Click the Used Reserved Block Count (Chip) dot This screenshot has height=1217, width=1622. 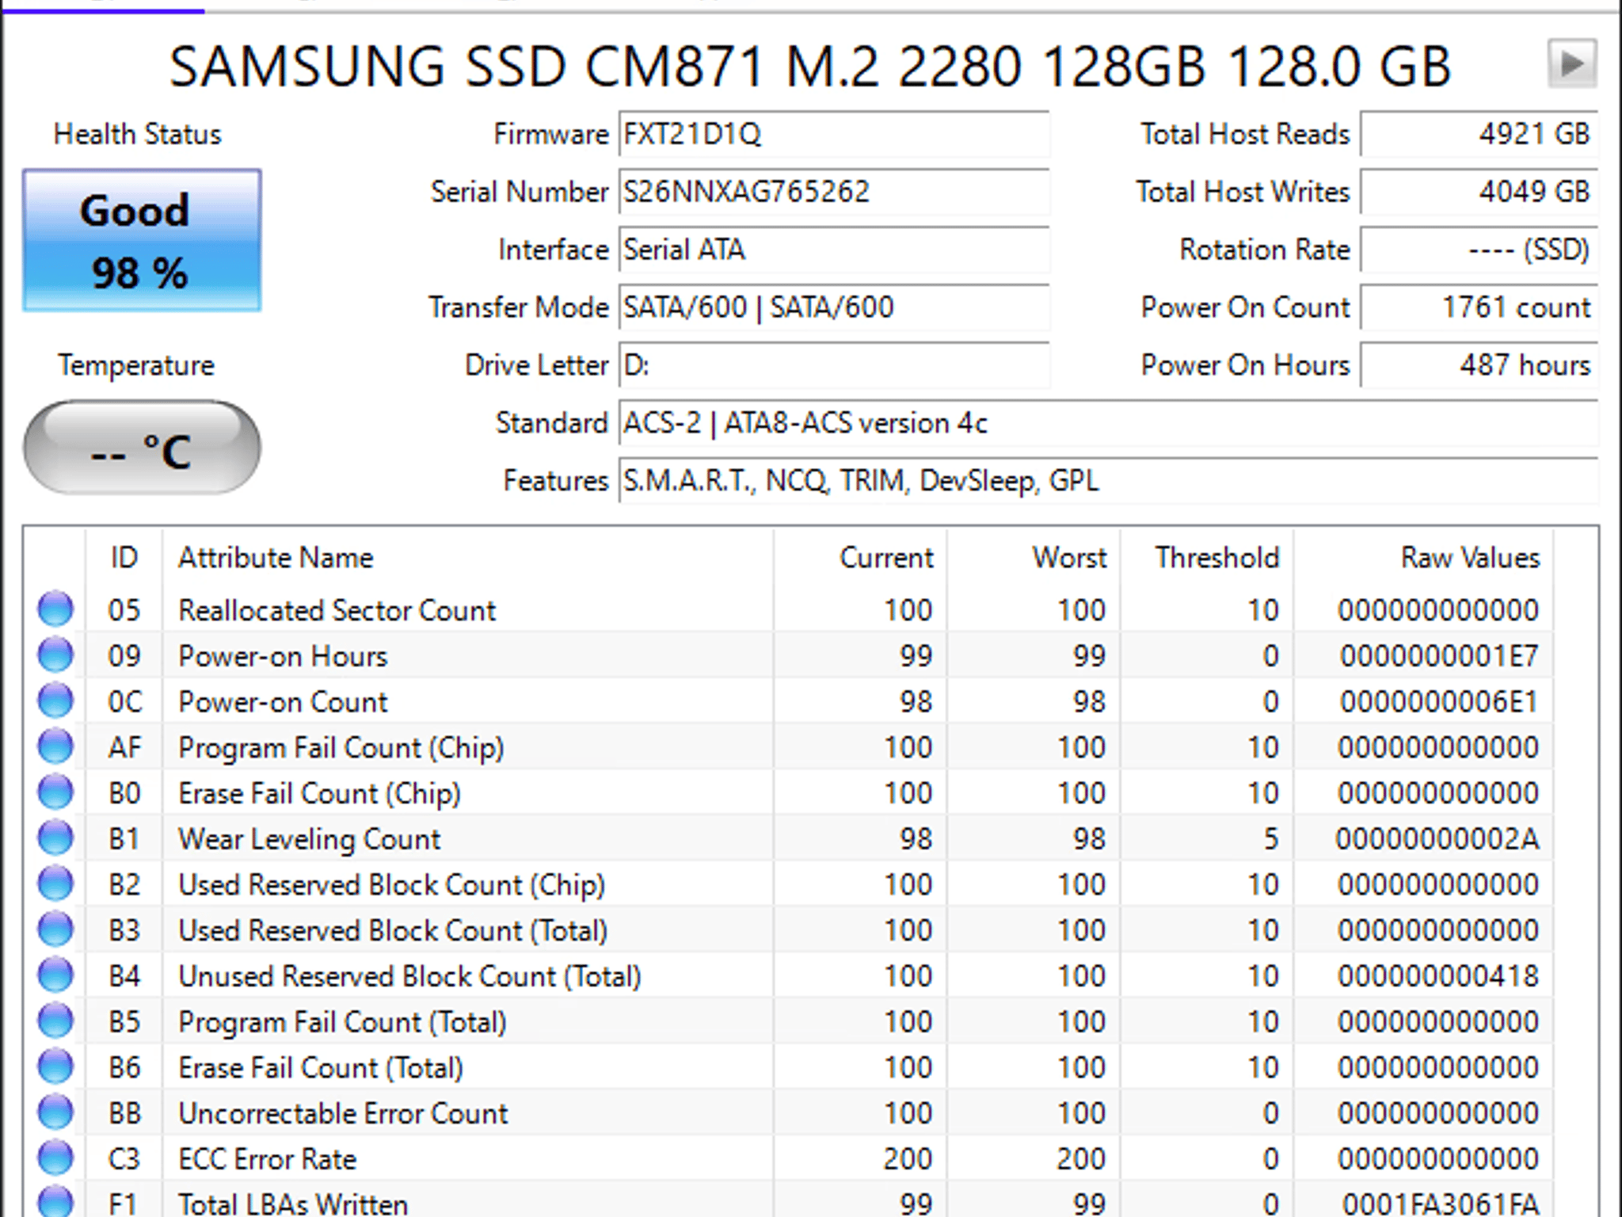(55, 883)
